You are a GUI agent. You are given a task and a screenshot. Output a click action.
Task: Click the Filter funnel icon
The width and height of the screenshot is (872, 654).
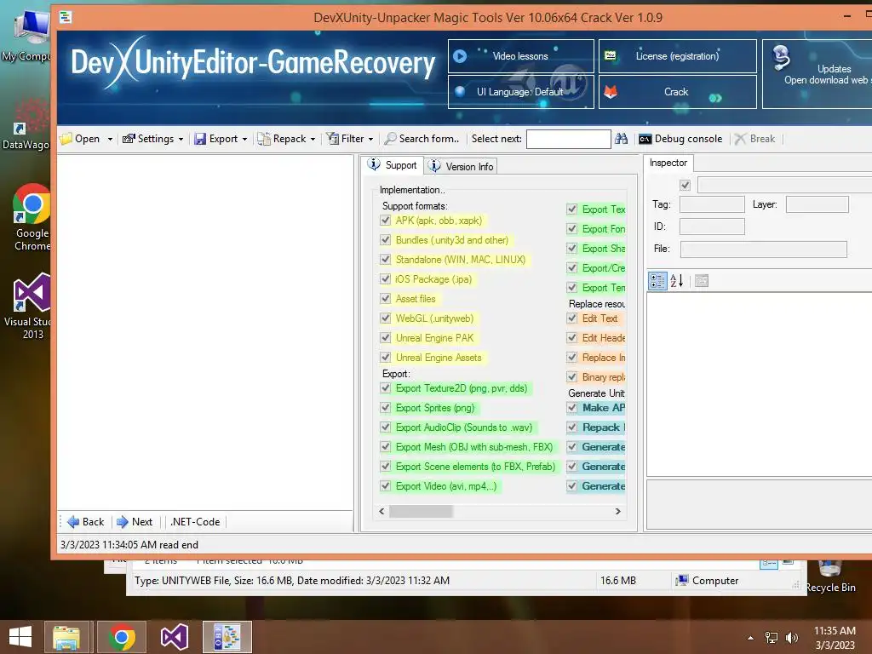333,139
